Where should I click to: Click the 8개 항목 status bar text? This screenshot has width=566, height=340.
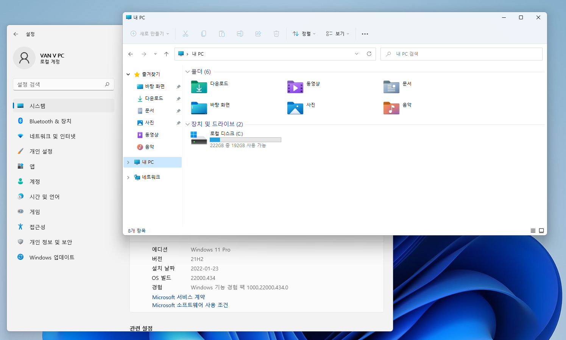tap(137, 231)
